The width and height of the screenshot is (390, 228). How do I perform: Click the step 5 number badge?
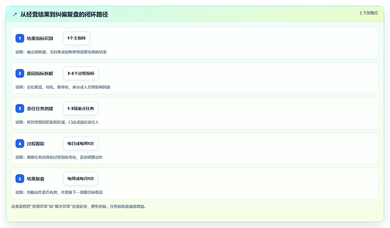pyautogui.click(x=20, y=179)
